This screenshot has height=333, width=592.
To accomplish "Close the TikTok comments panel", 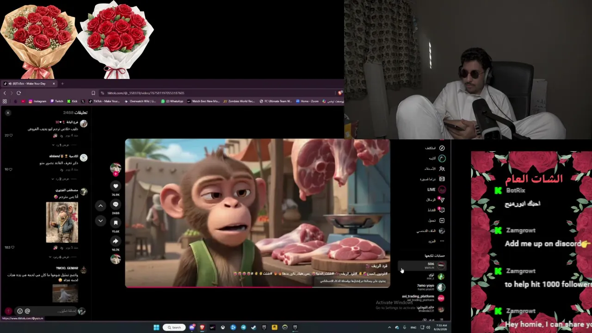I will point(8,112).
